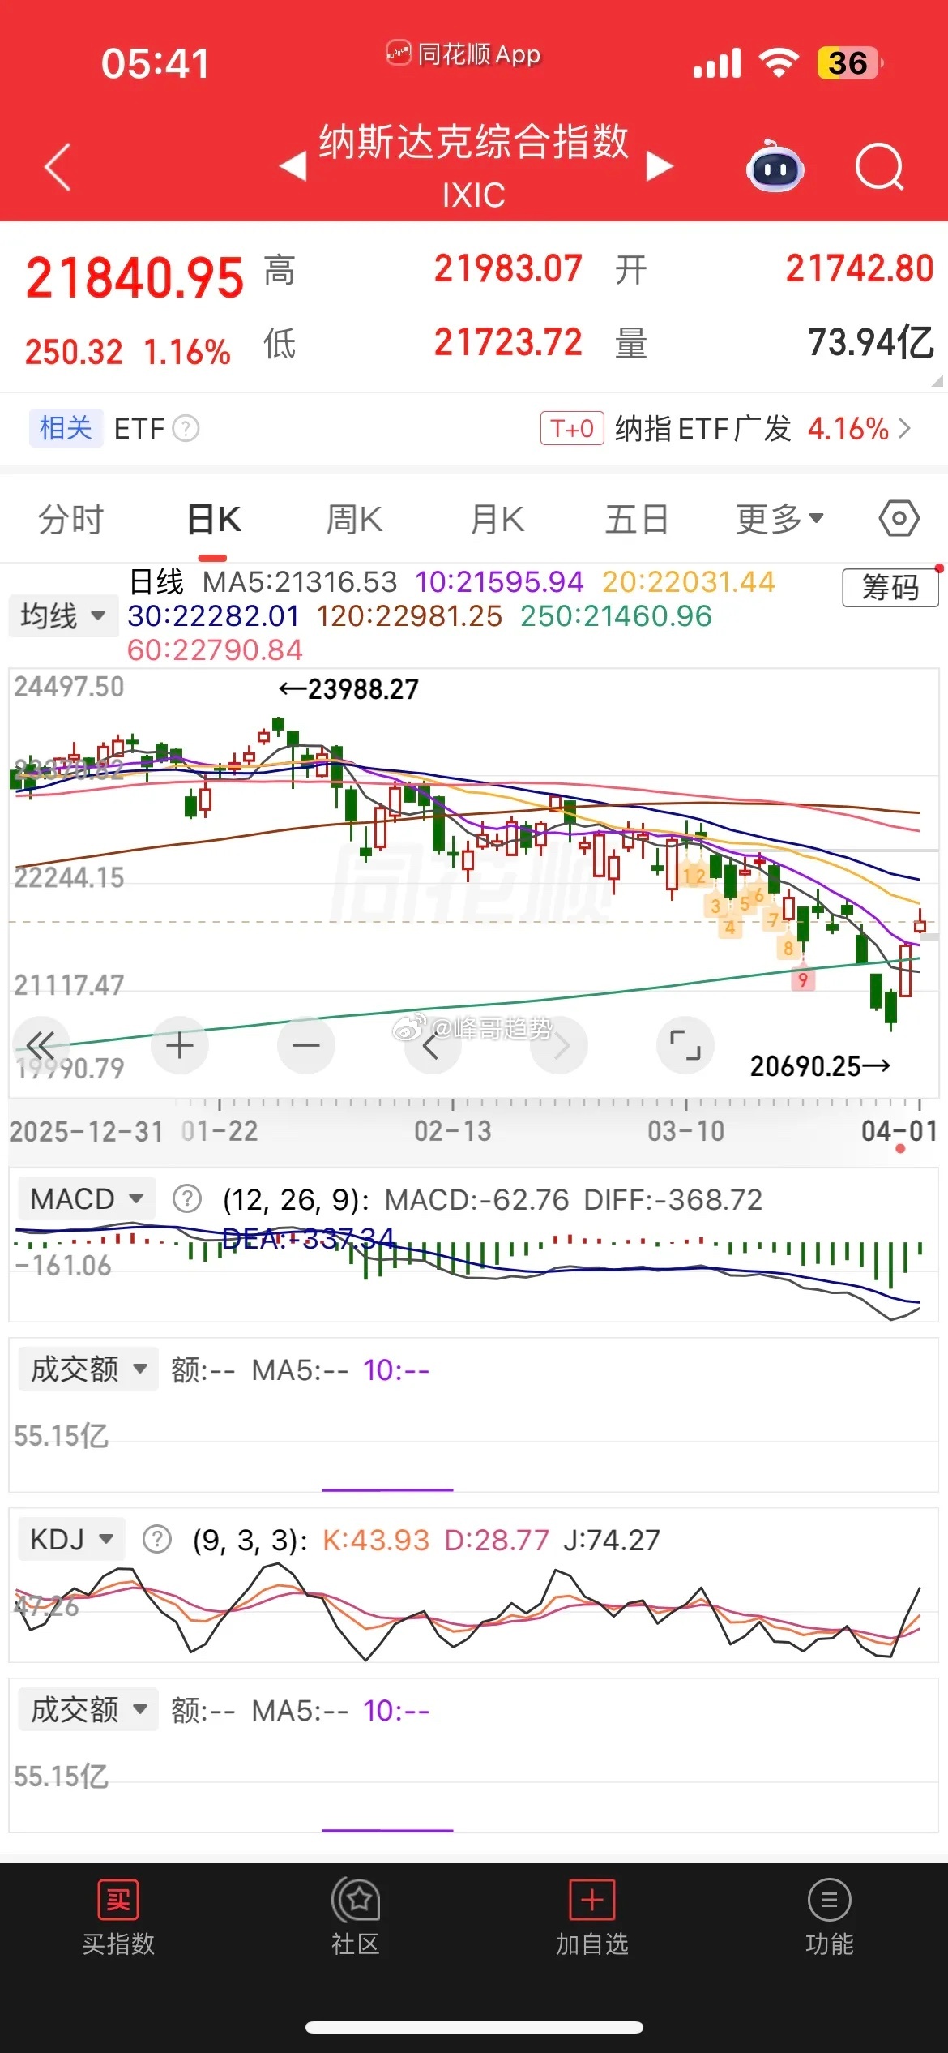Expand chart to fullscreen icon
The width and height of the screenshot is (948, 2053).
click(685, 1044)
